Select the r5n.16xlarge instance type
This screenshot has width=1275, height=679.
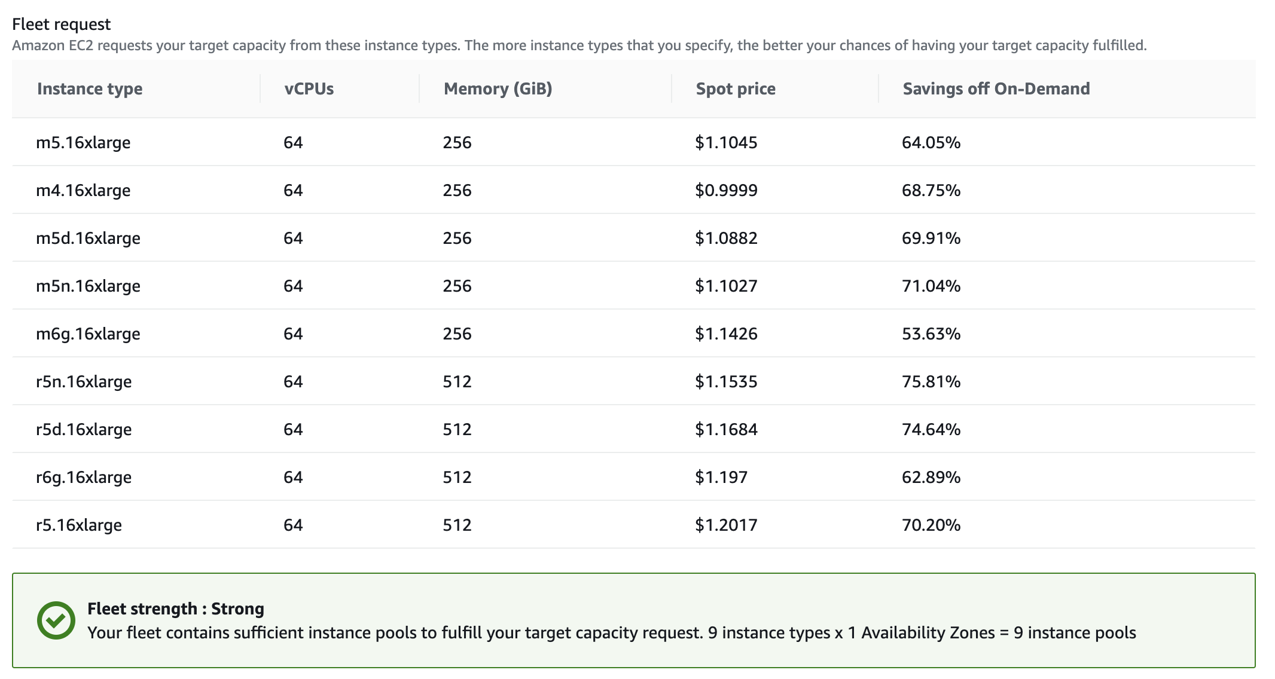84,381
